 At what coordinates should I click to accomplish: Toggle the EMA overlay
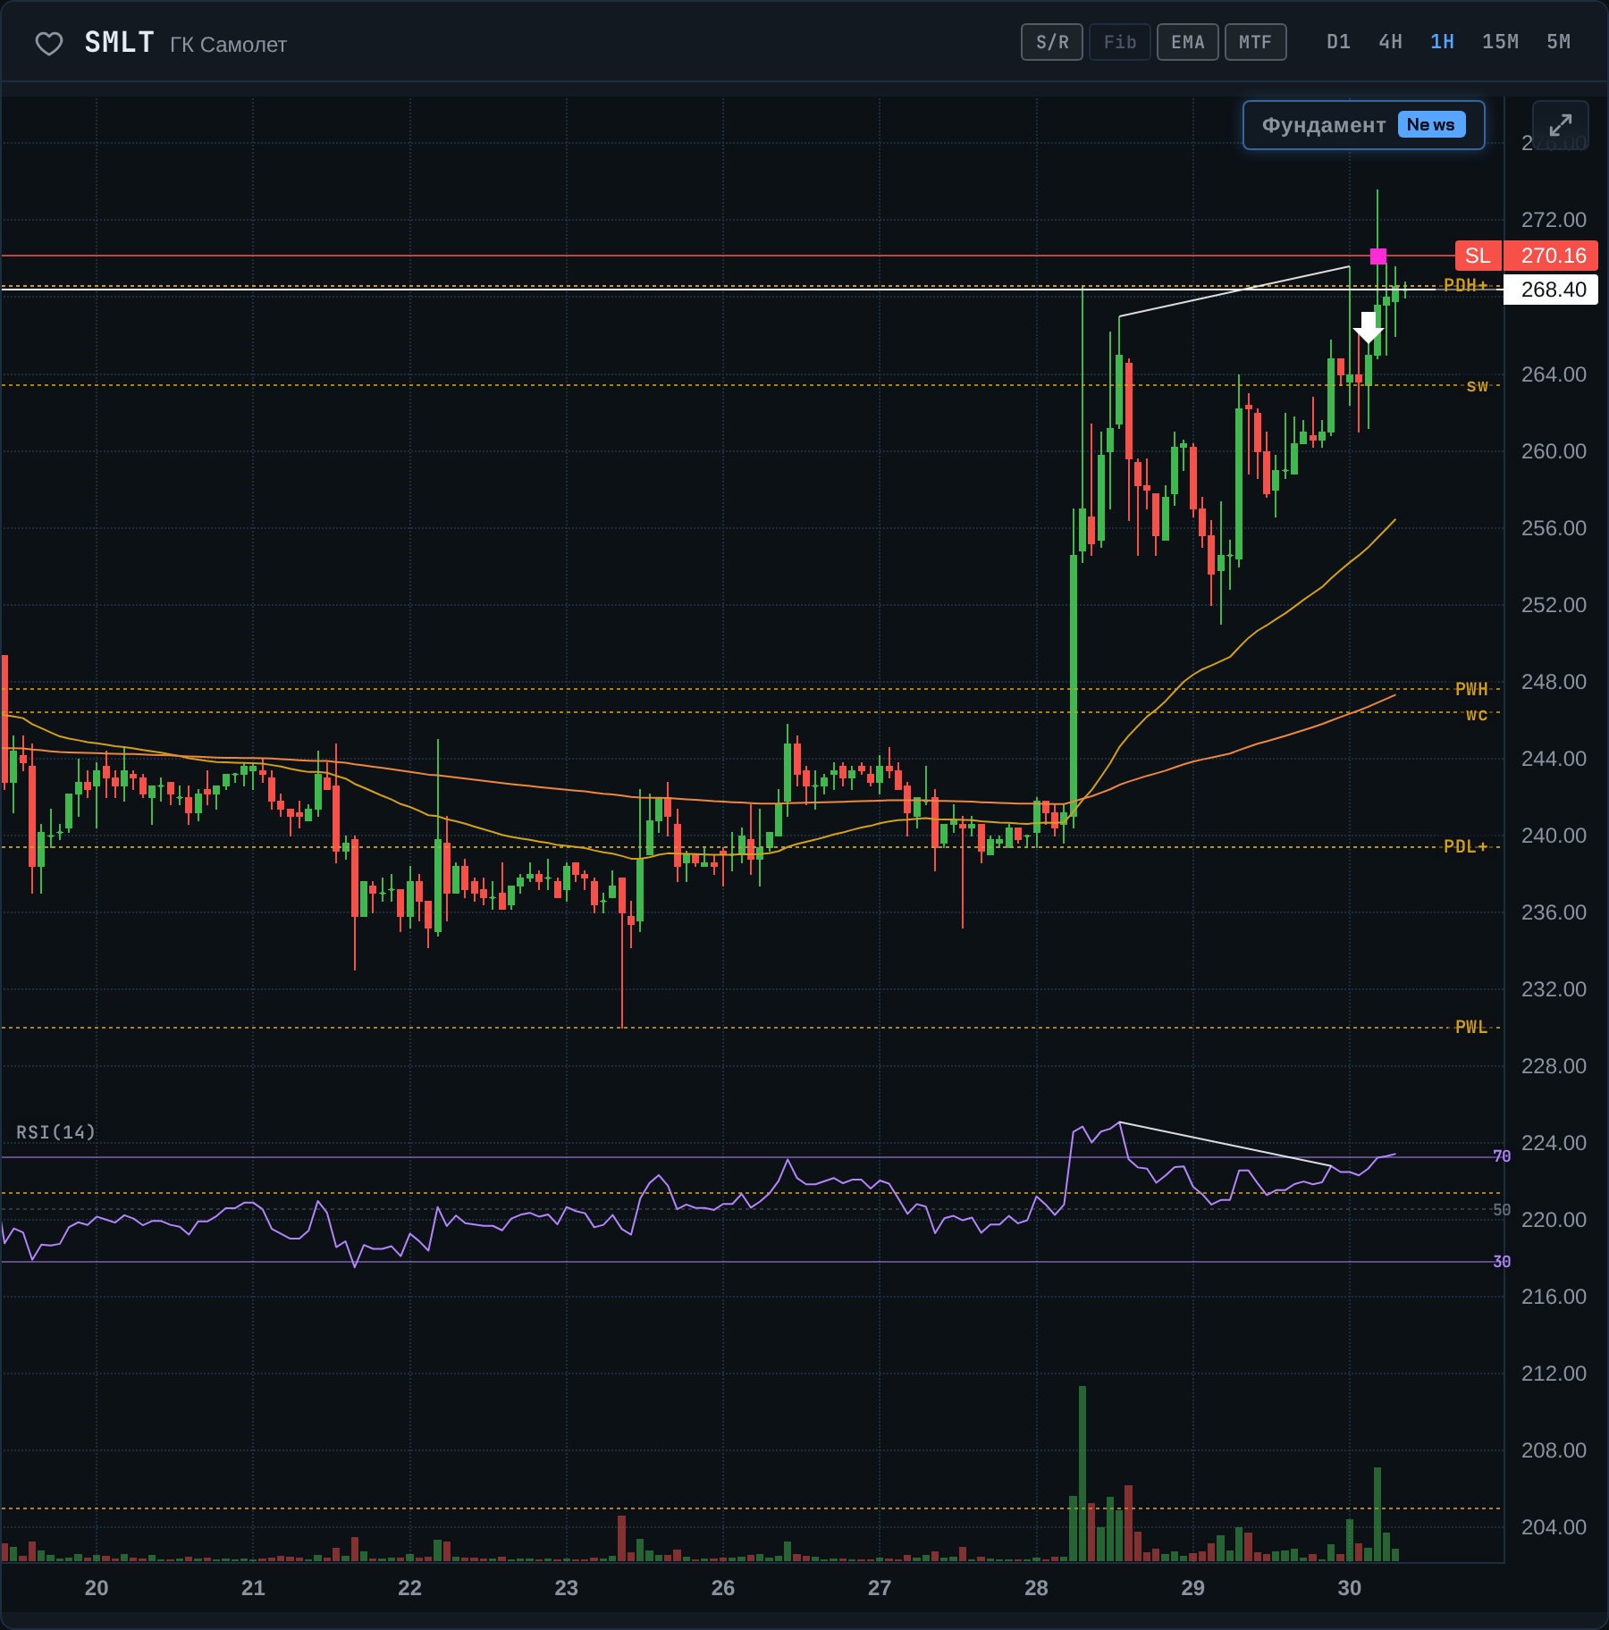click(x=1188, y=42)
